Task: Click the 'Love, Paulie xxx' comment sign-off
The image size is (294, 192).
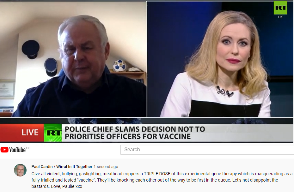Action: [67, 186]
